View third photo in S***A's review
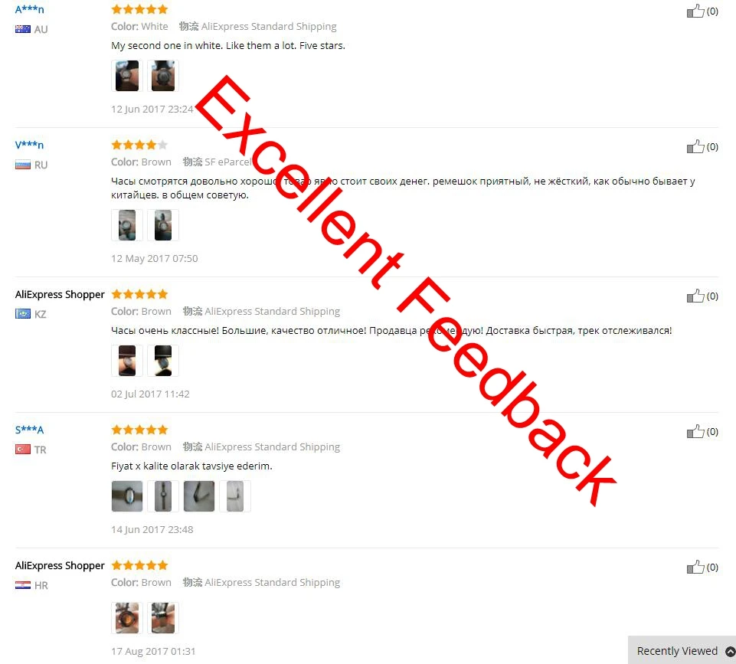Image resolution: width=736 pixels, height=664 pixels. [199, 496]
